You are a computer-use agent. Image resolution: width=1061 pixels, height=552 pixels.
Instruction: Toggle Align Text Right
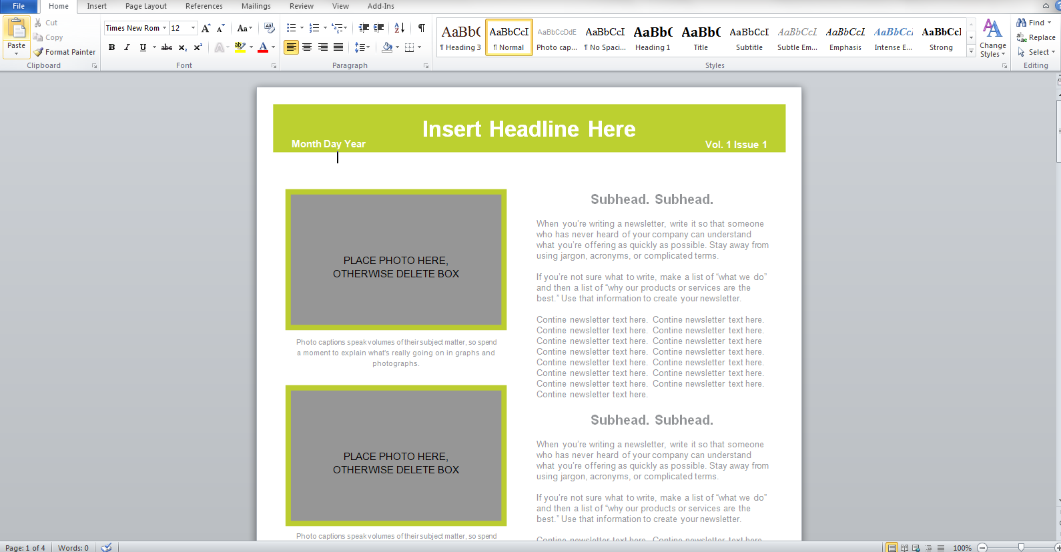pyautogui.click(x=323, y=47)
